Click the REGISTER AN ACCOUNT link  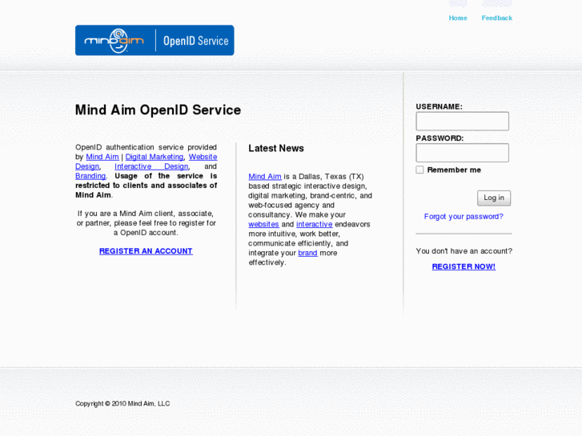click(x=146, y=251)
